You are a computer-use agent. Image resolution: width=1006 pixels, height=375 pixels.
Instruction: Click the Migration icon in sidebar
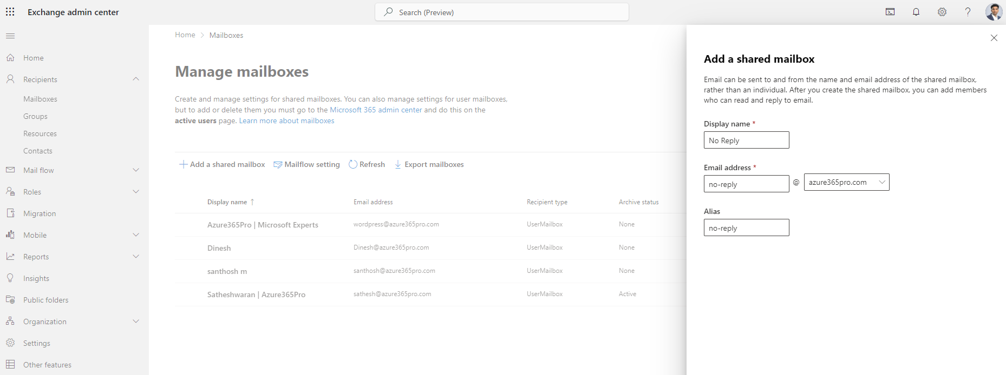click(x=10, y=213)
